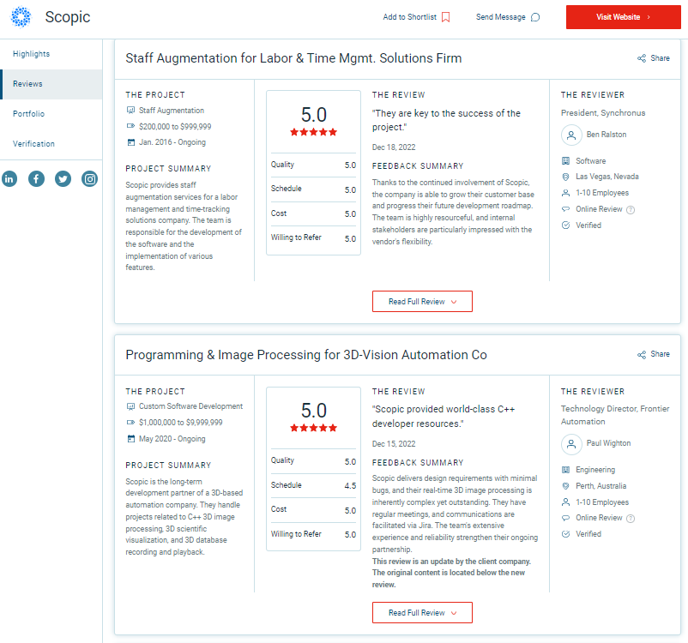Click the Add to Shortlist link
This screenshot has width=688, height=643.
pos(410,17)
